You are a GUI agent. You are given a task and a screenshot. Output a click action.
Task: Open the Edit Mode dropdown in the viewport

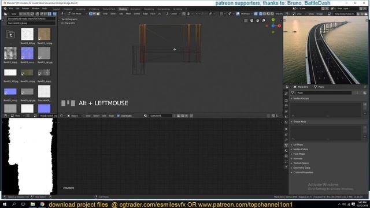77,14
